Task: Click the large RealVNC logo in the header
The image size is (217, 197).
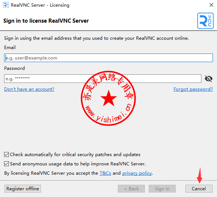Action: click(x=205, y=21)
